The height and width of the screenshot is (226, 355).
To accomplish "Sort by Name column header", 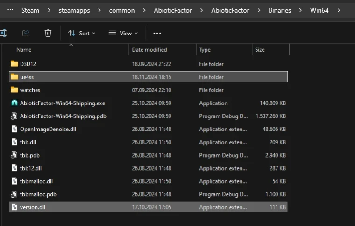I will [x=24, y=50].
